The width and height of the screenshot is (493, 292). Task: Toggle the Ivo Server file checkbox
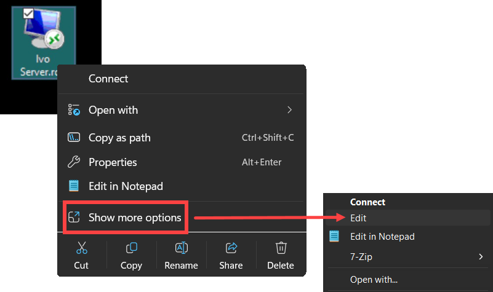pyautogui.click(x=28, y=14)
